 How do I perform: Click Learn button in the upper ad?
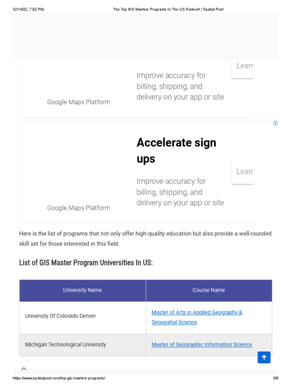tap(242, 66)
